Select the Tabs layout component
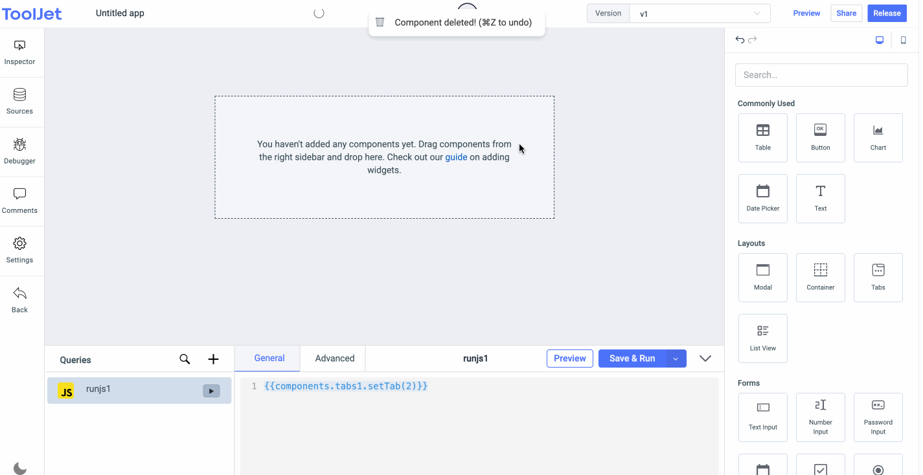Screen dimensions: 923x475 coord(878,277)
